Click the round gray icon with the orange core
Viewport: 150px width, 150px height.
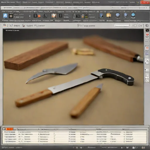coord(83,16)
